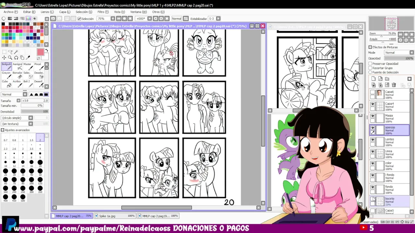This screenshot has width=415, height=233.
Task: Hide the Magia layer
Action: pyautogui.click(x=373, y=116)
